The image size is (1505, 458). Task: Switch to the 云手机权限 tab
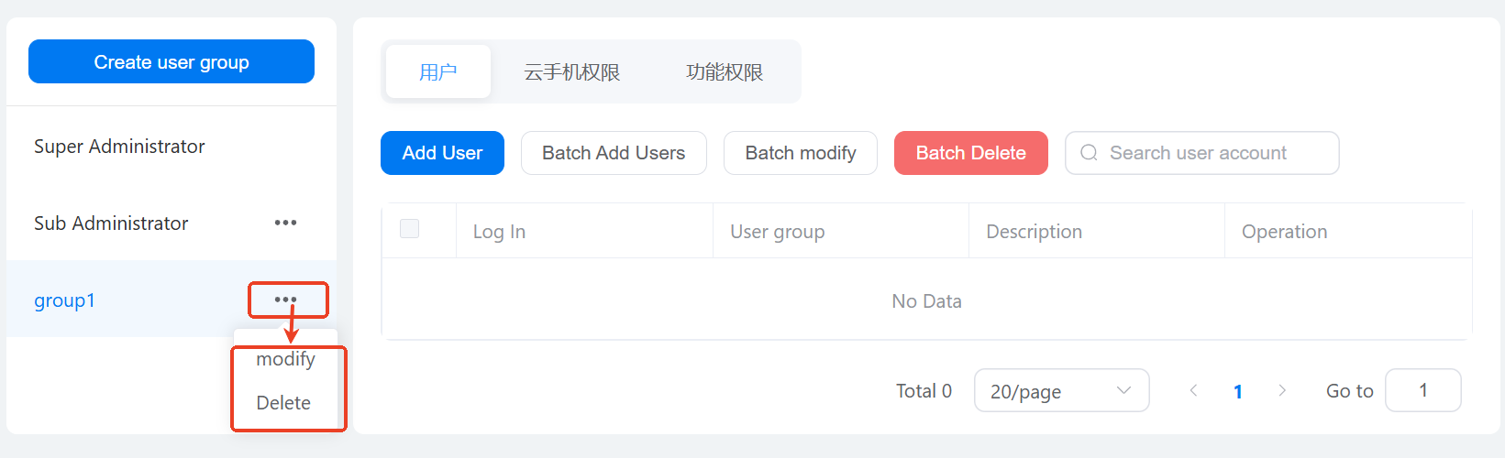[571, 72]
